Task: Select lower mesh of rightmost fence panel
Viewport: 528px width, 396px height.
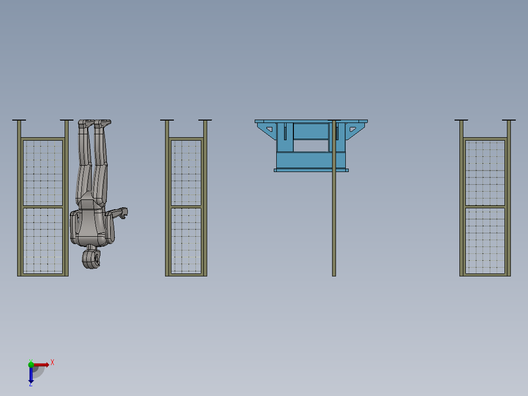Action: (x=485, y=241)
